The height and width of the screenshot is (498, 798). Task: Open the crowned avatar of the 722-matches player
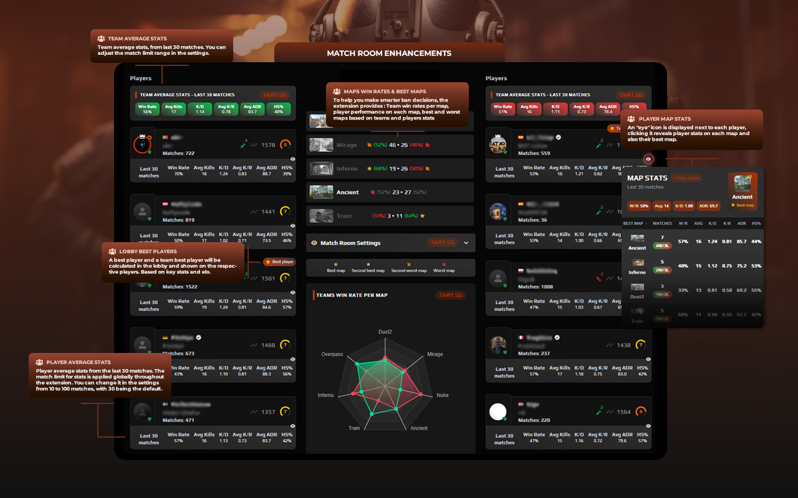point(143,144)
